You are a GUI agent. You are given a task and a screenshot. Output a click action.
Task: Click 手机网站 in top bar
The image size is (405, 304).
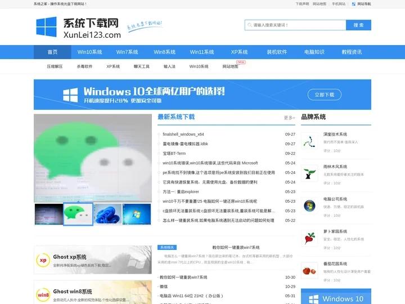pyautogui.click(x=339, y=4)
